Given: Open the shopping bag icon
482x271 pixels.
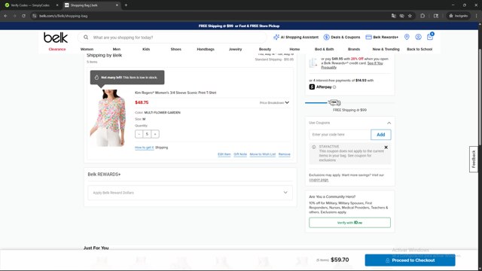Looking at the screenshot, I should click(430, 37).
